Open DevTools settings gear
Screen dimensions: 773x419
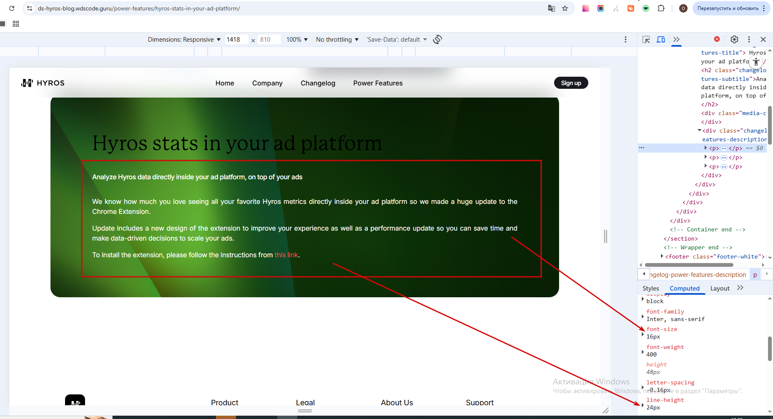(734, 40)
